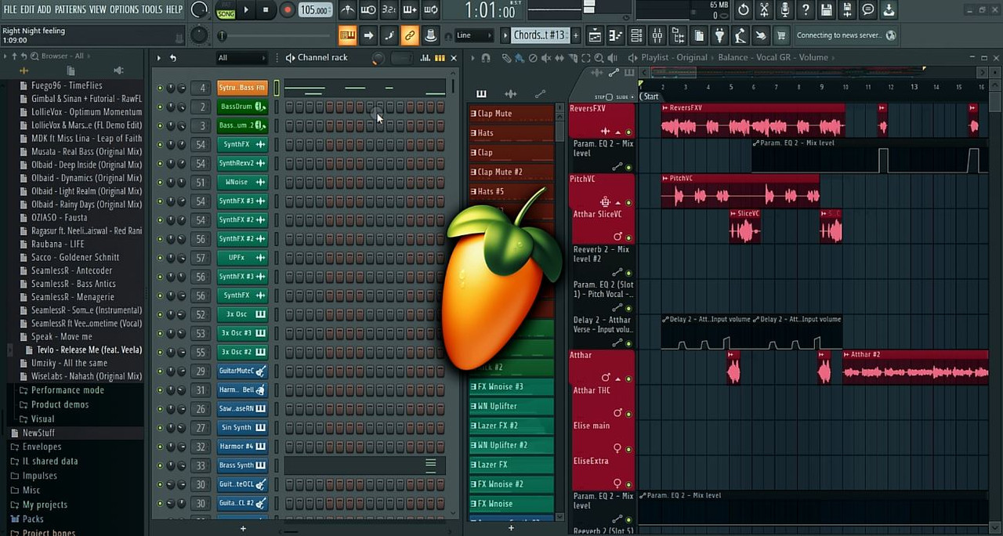This screenshot has width=1003, height=536.
Task: Mute the ReversFXV playlist track
Action: [628, 132]
